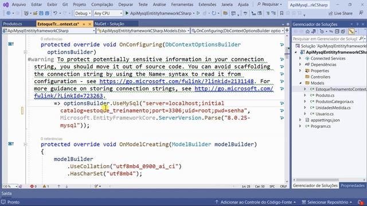Click the Undo arrow icon
This screenshot has width=367, height=206.
(55, 13)
